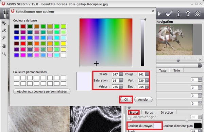Increase the Teinte value with stepper

[x=121, y=73]
